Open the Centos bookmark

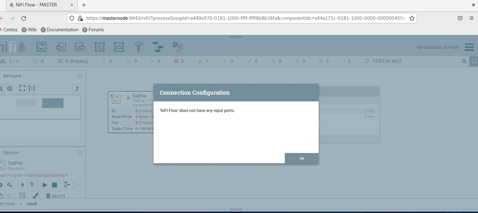pos(9,30)
